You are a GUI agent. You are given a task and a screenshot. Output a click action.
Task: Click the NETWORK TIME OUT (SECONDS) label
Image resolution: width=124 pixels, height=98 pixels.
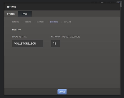66,37
